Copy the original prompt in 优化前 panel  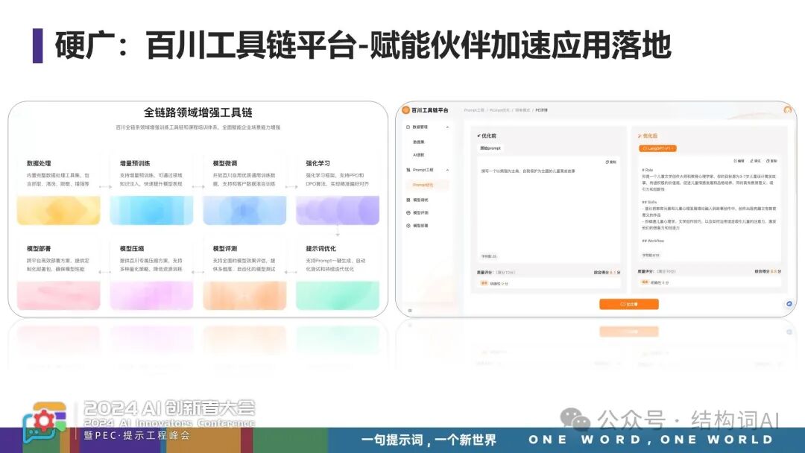[611, 162]
